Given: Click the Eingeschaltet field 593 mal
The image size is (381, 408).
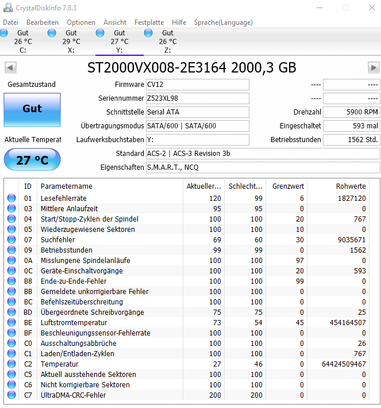Looking at the screenshot, I should click(x=351, y=126).
